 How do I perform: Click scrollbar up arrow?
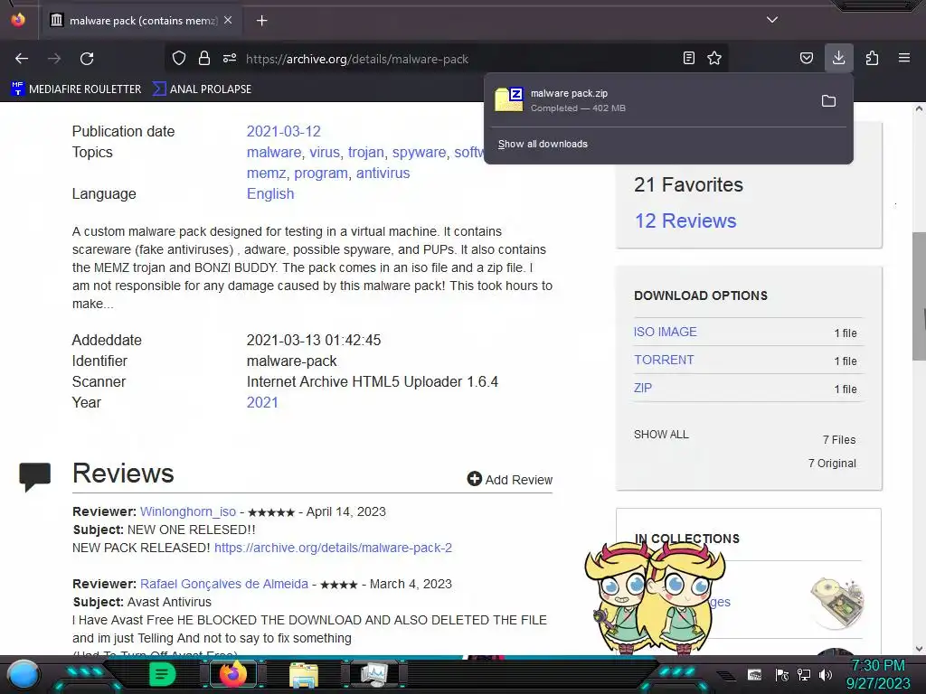click(919, 108)
